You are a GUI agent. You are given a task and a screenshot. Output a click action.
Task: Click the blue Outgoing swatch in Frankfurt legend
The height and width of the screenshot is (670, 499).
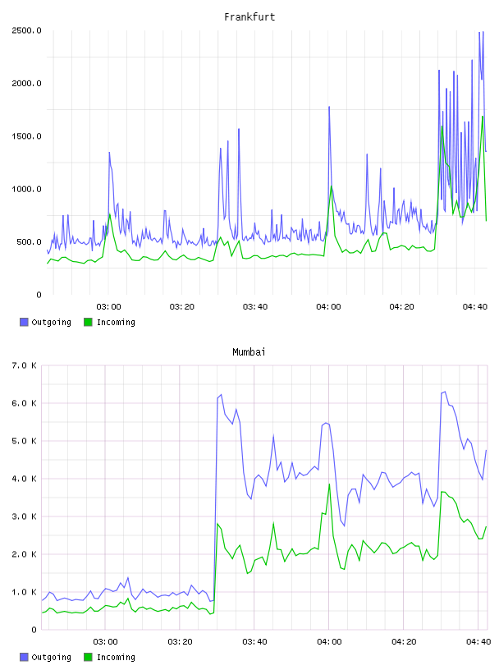[x=24, y=322]
